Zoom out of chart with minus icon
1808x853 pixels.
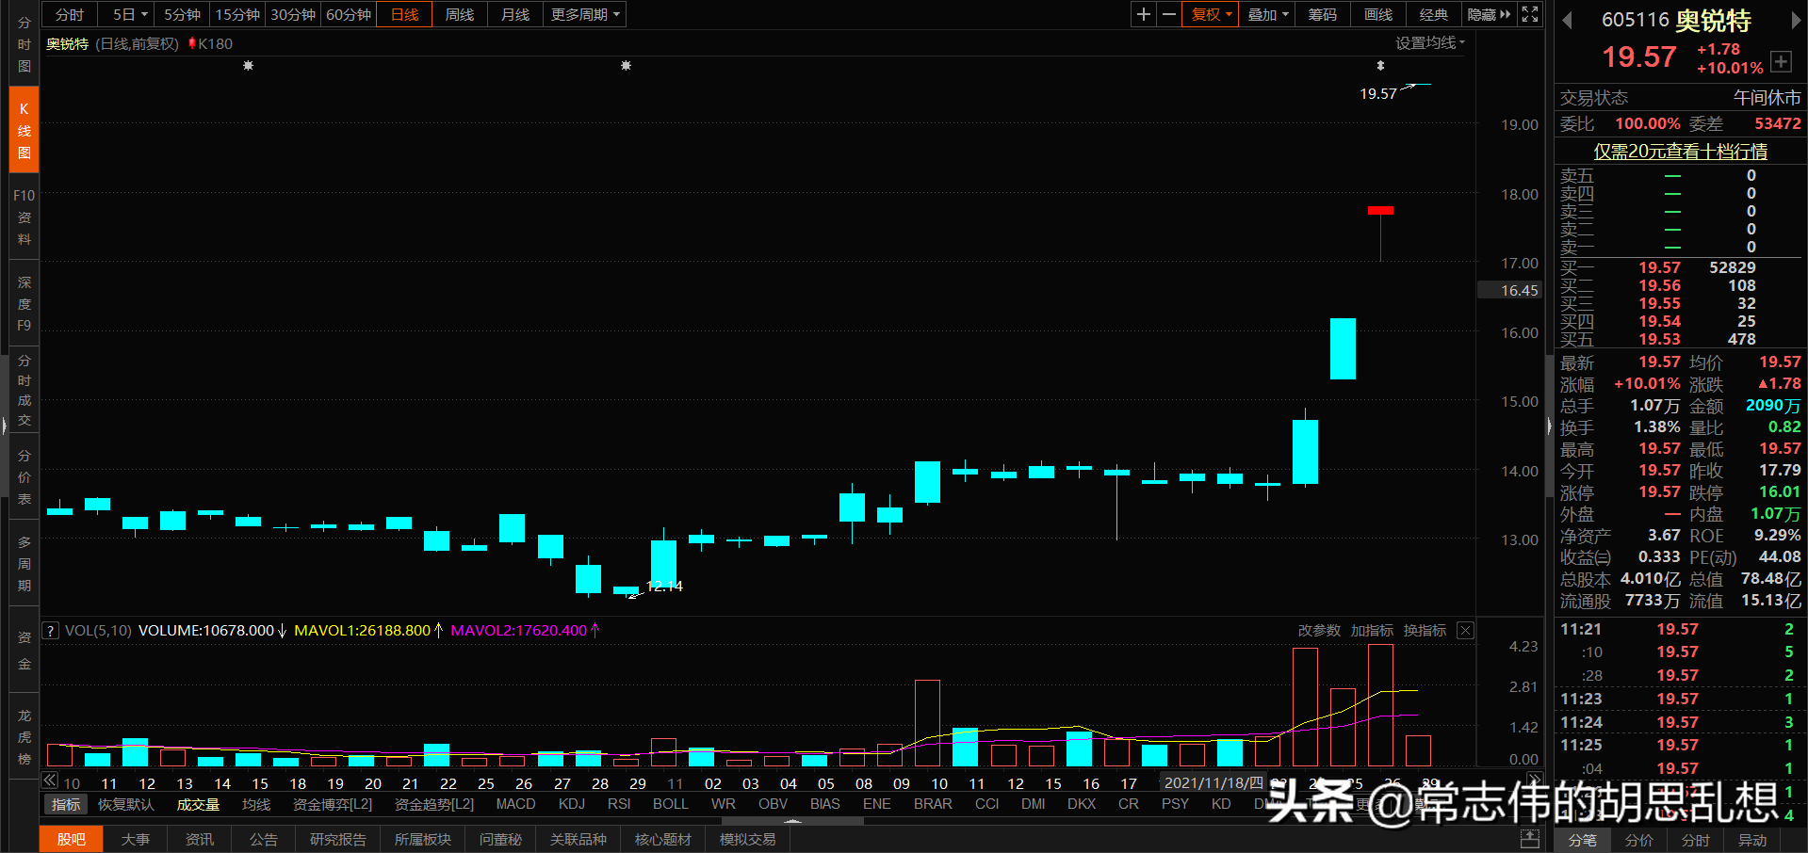pyautogui.click(x=1168, y=14)
